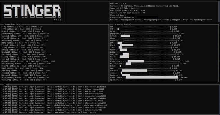
Task: Select the 'Threads set for each scanner : 20' line
Action: 127,13
